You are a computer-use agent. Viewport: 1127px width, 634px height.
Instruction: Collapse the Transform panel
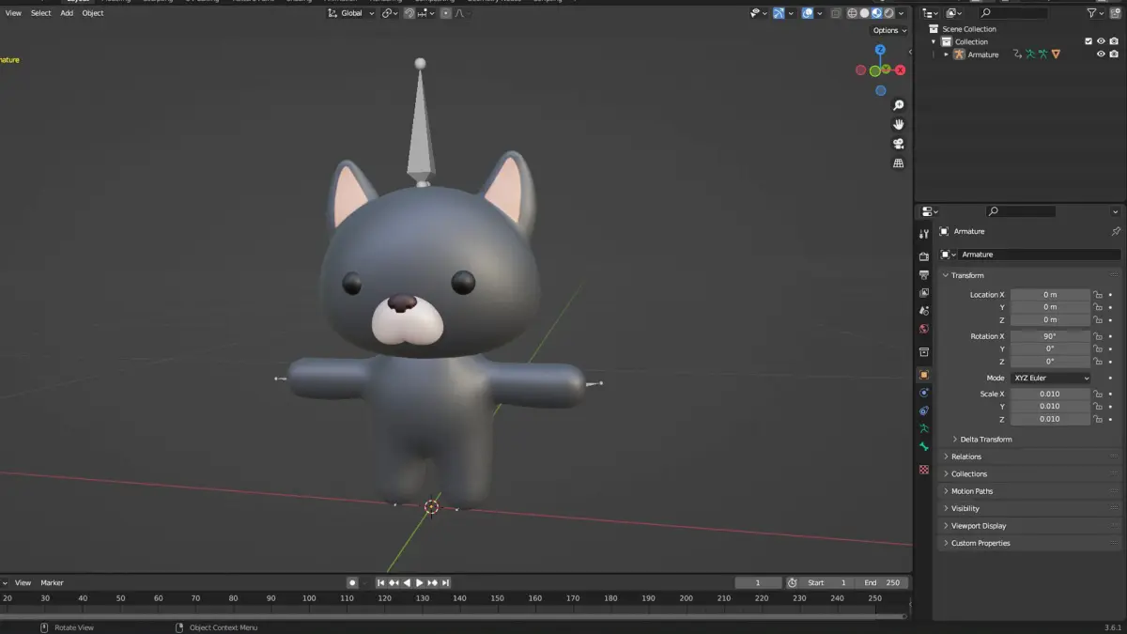[x=966, y=275]
